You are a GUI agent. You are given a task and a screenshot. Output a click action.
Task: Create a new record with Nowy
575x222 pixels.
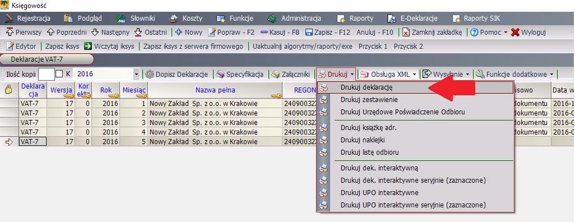(189, 32)
